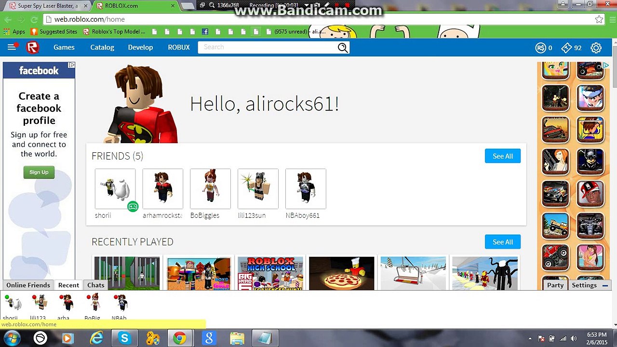Click shorii's in-game status icon

[133, 207]
